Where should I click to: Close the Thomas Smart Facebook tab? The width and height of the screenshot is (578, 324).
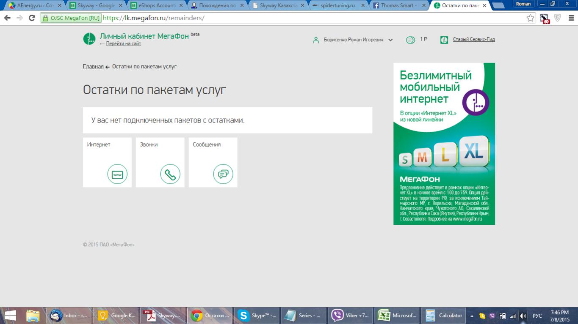pyautogui.click(x=424, y=5)
